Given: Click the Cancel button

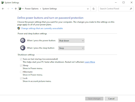Looking at the screenshot, I should 111,99.
